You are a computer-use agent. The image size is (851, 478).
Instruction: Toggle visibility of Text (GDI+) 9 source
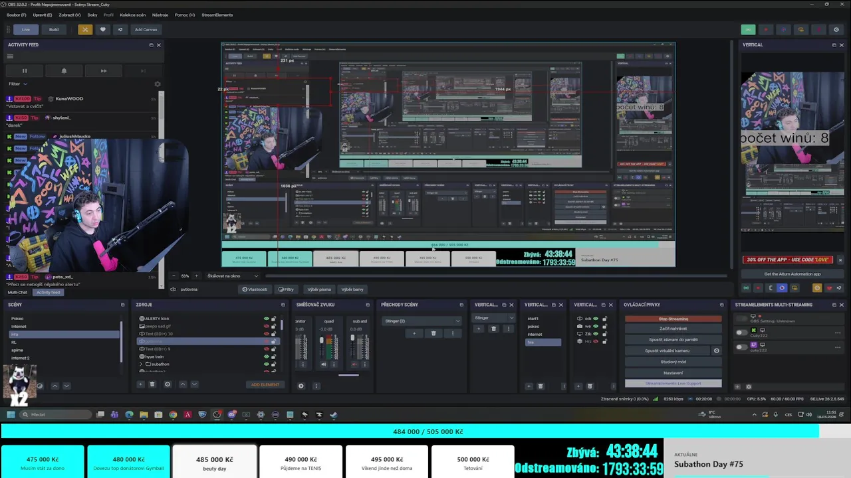pyautogui.click(x=267, y=349)
